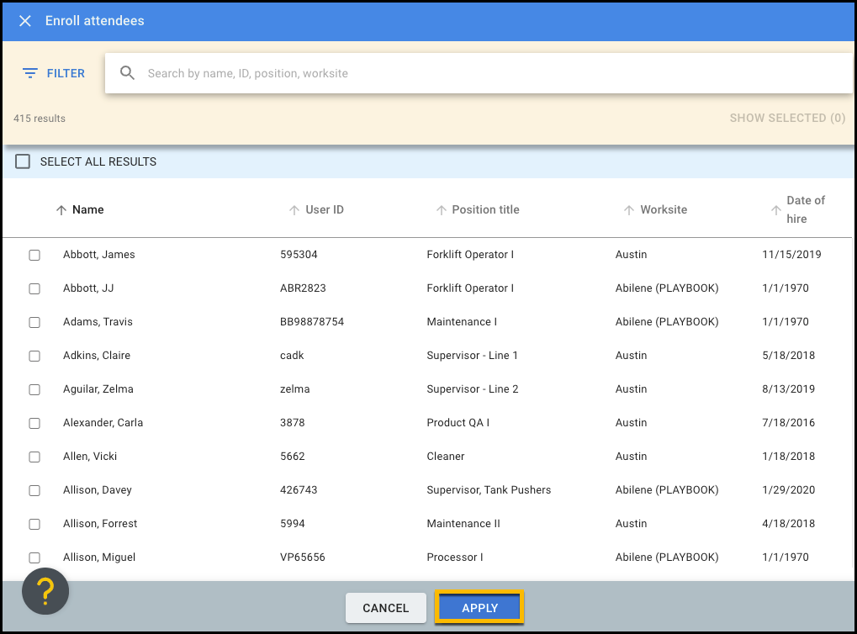This screenshot has height=634, width=857.
Task: Click the X to close Enroll attendees
Action: (x=24, y=21)
